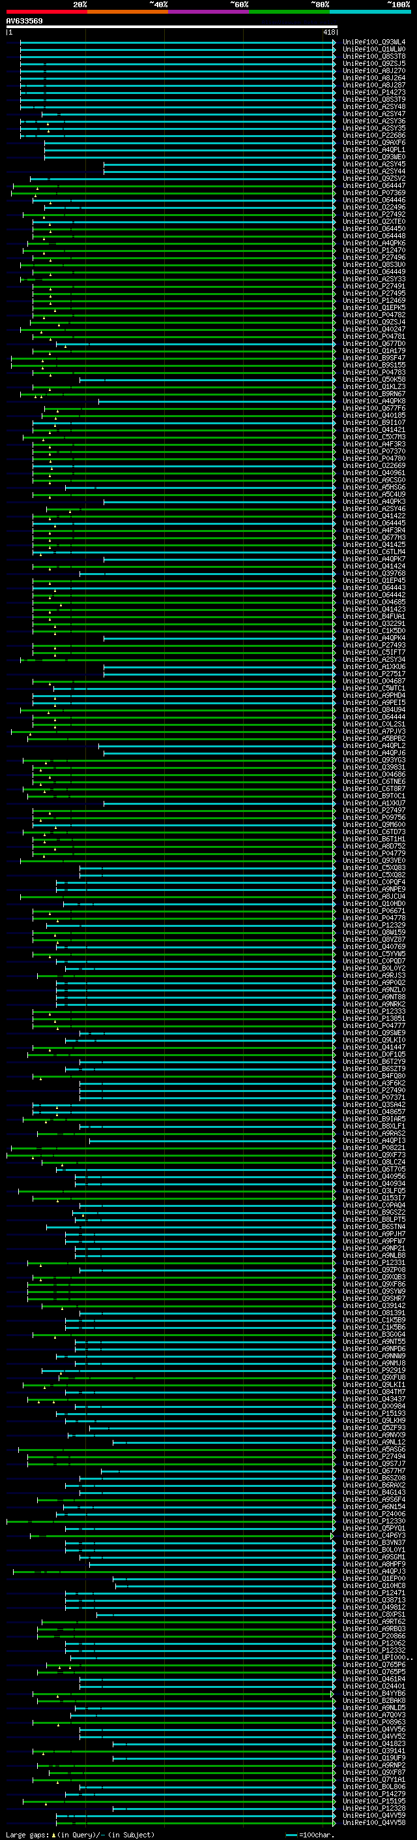Click the green ~80% identity legend bar

pyautogui.click(x=289, y=12)
